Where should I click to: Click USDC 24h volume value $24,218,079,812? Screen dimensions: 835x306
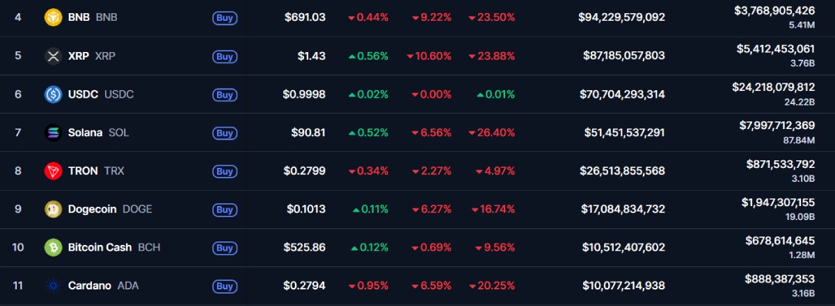click(773, 87)
